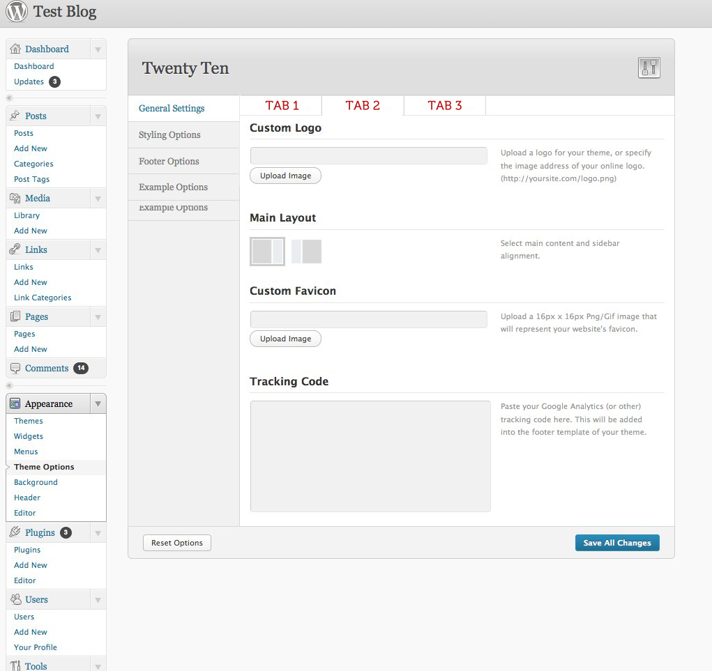Click the Media camera icon
Screen dimensions: 712x671
click(15, 199)
